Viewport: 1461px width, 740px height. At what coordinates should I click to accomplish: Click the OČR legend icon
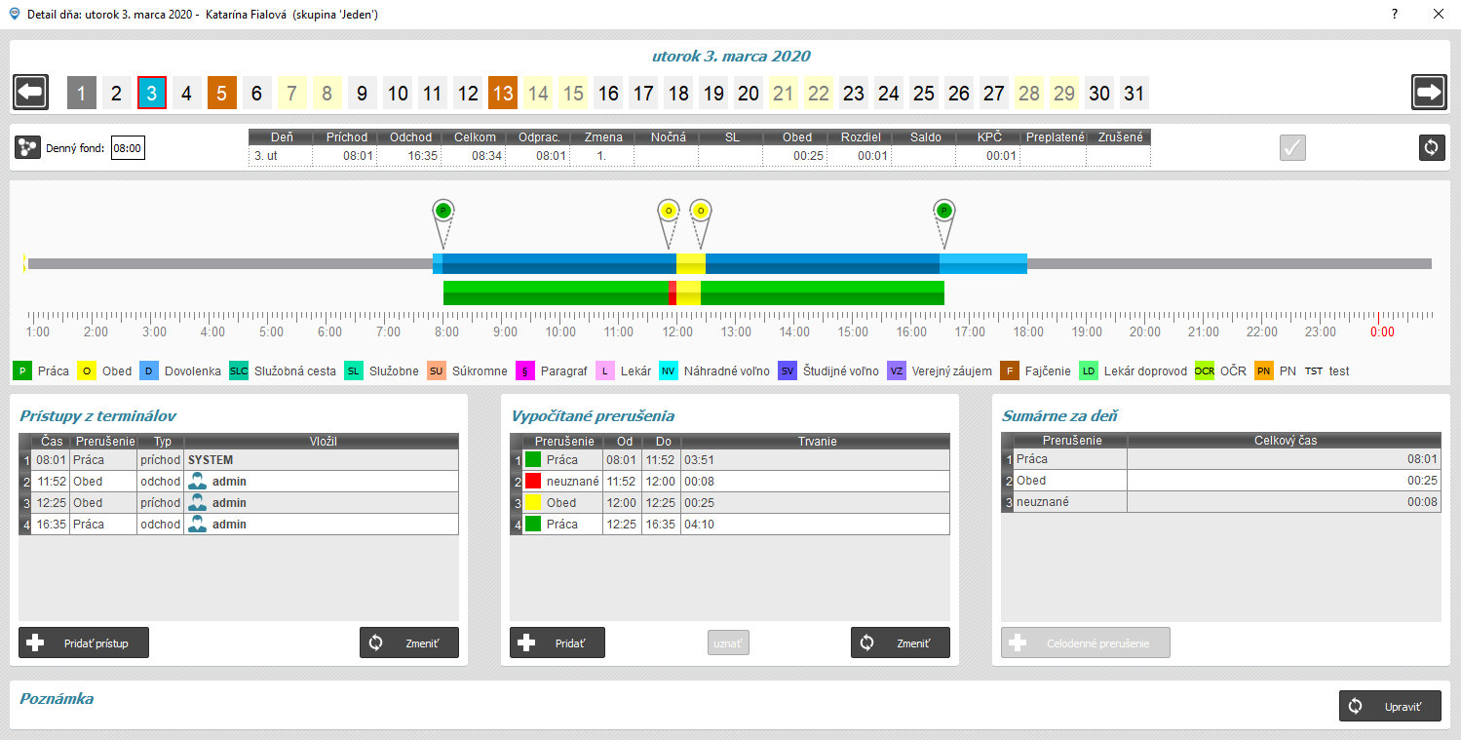coord(1205,370)
